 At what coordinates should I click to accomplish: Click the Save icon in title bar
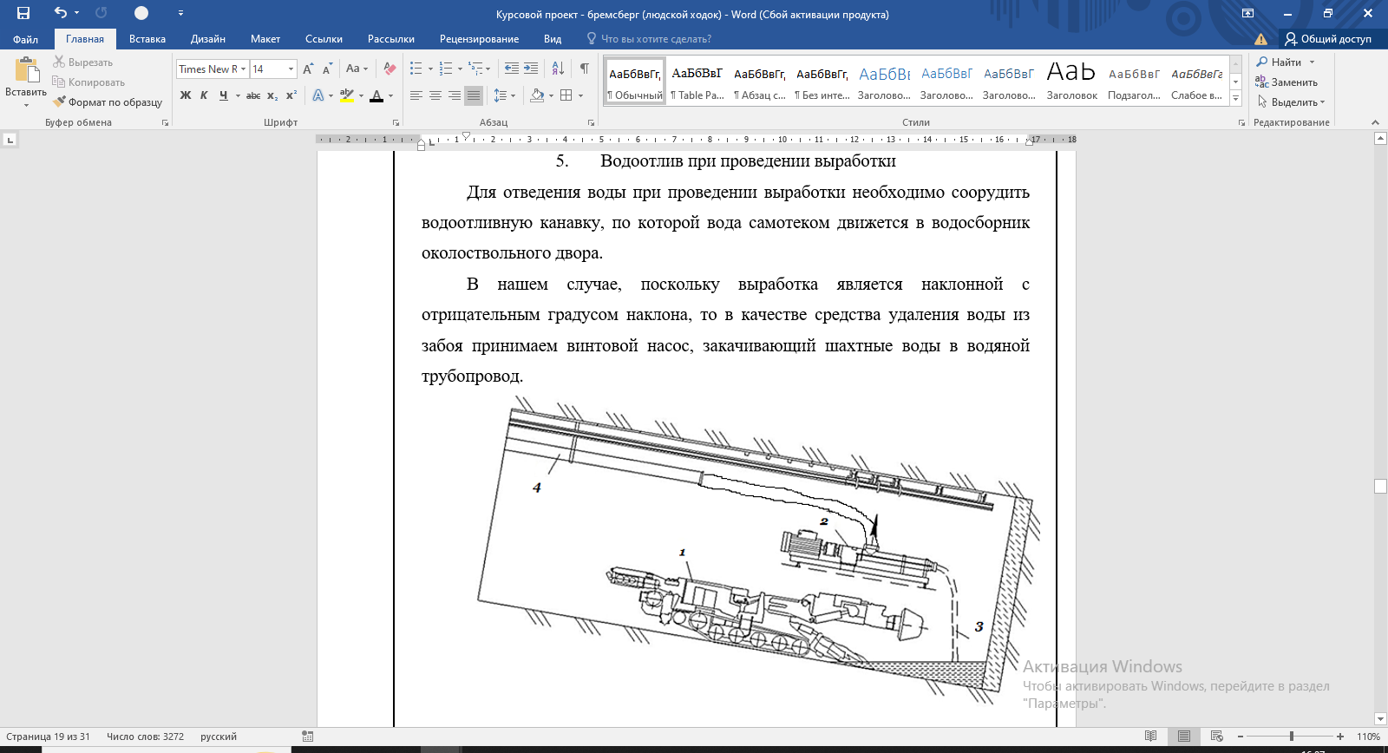coord(23,13)
